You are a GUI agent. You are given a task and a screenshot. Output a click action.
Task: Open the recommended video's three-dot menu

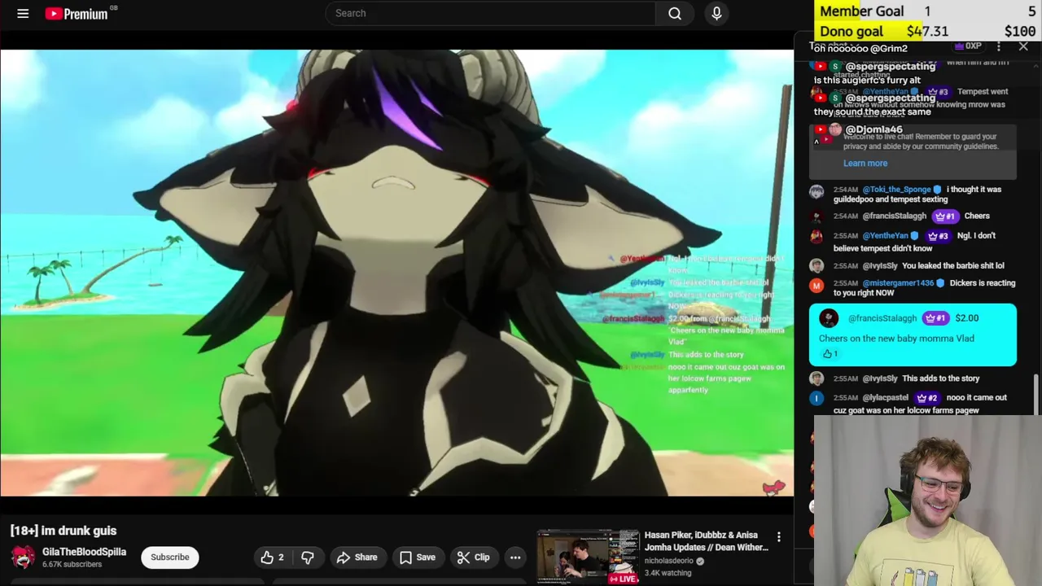coord(779,536)
